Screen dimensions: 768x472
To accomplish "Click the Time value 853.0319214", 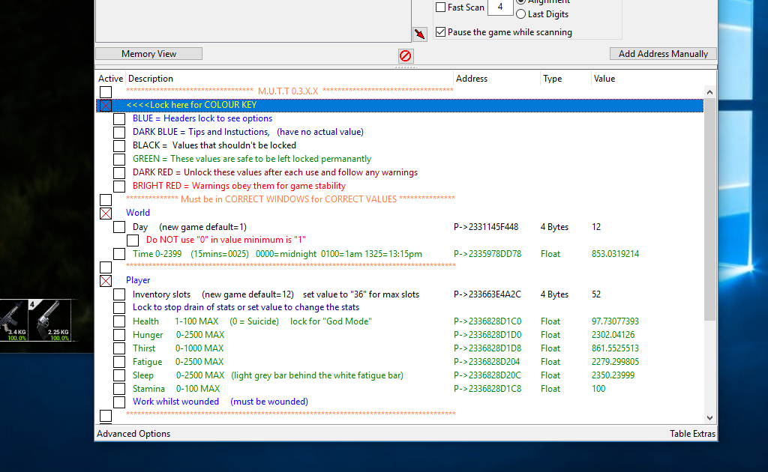I will coord(615,254).
